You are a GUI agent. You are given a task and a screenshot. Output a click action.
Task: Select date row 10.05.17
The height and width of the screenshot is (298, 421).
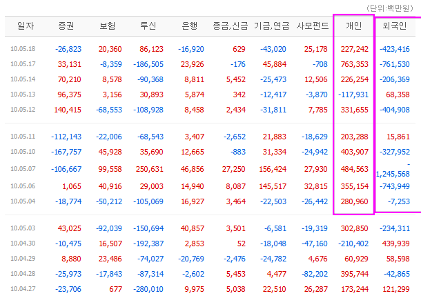pos(23,64)
